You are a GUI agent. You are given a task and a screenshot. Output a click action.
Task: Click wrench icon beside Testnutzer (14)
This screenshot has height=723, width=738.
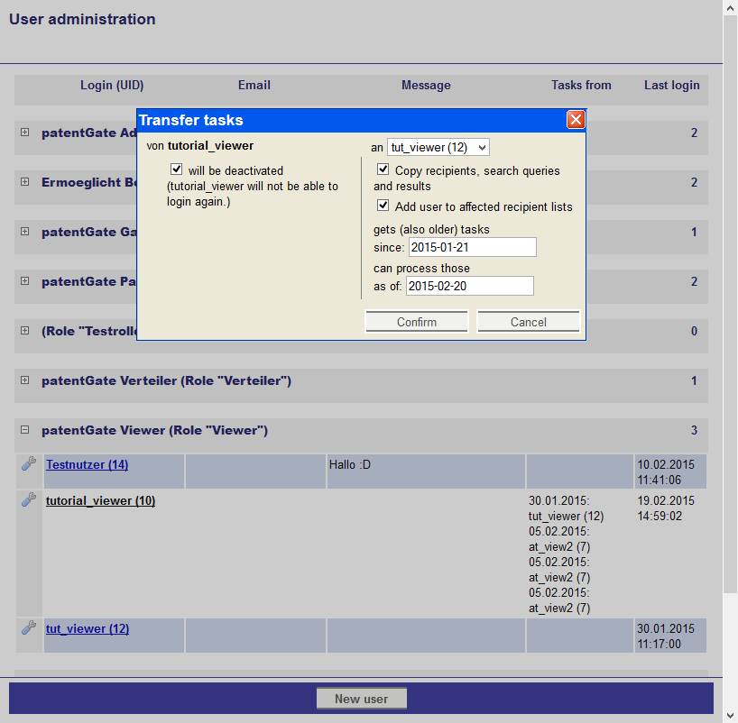pos(29,463)
